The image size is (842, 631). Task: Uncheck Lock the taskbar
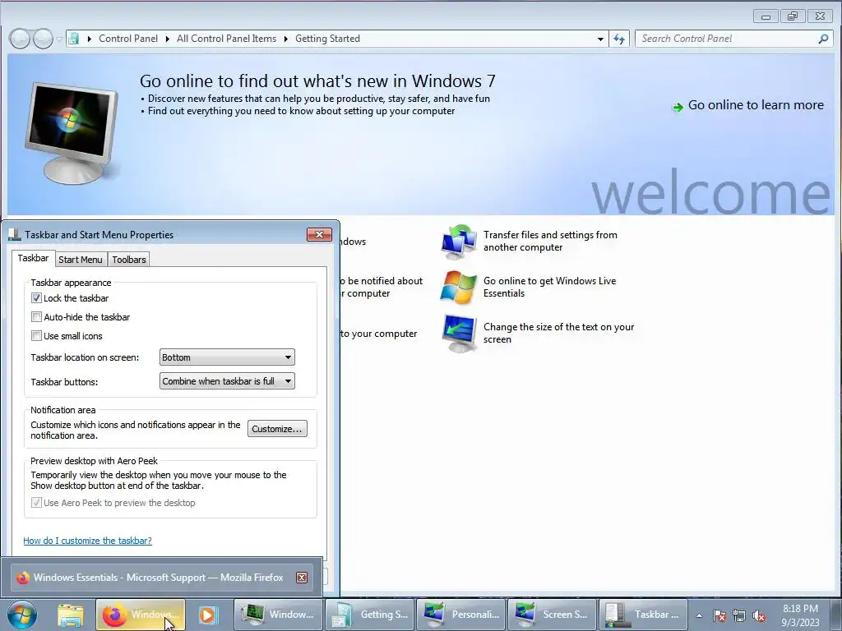point(36,297)
